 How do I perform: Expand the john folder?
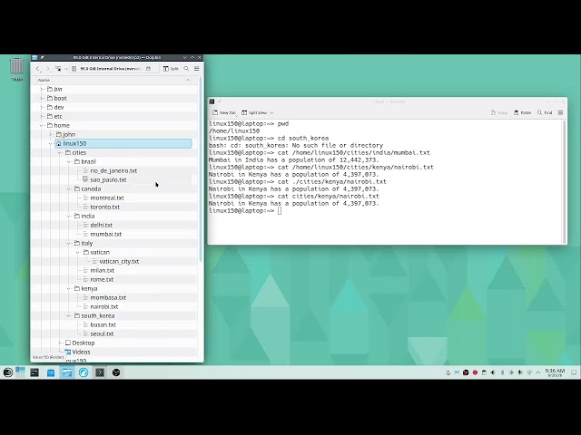coord(51,135)
